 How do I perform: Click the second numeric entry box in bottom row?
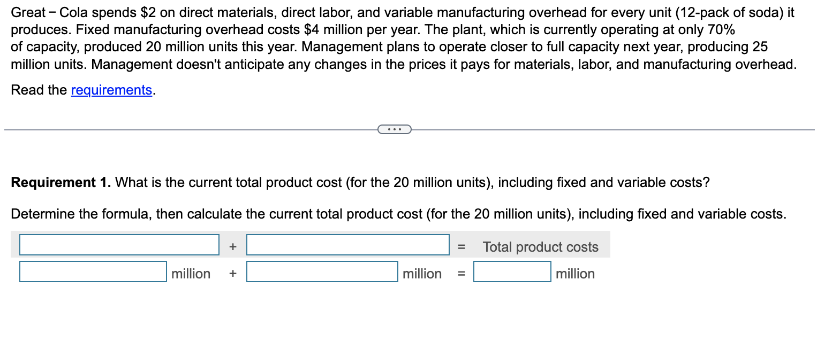[321, 272]
